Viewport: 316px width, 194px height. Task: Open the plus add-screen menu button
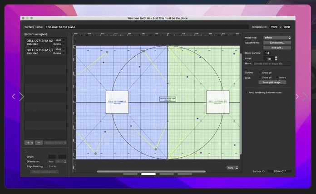(29, 143)
